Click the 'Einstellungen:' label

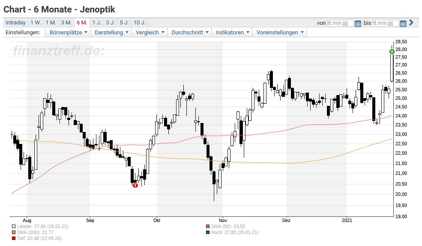(x=23, y=32)
